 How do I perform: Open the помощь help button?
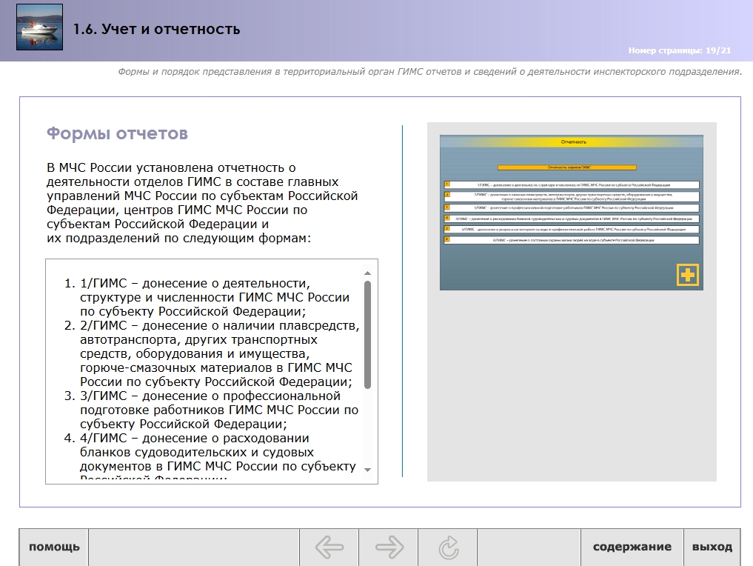[54, 547]
